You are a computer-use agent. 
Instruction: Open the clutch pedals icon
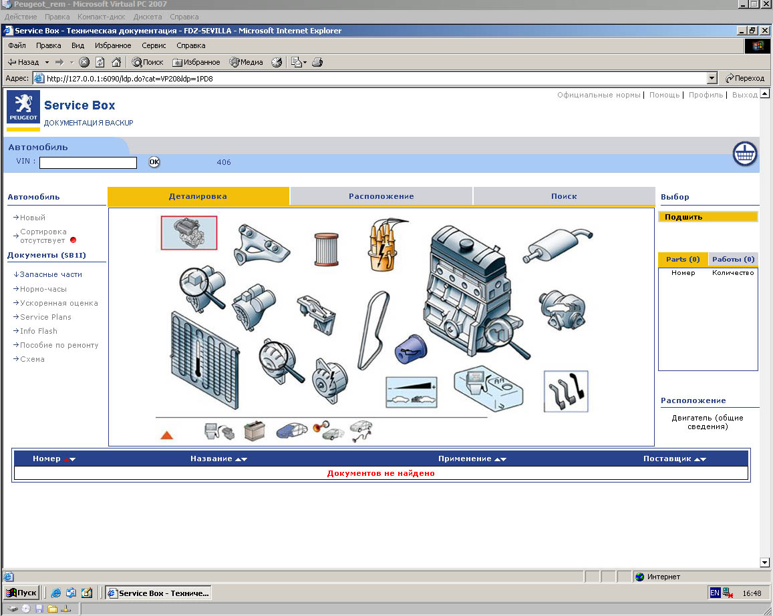pyautogui.click(x=565, y=391)
